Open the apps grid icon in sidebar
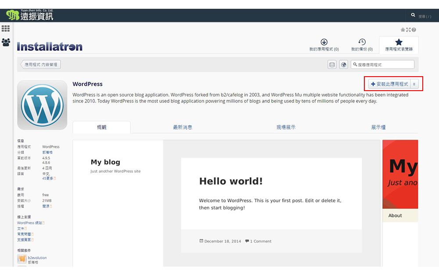This screenshot has height=275, width=439. (x=6, y=28)
